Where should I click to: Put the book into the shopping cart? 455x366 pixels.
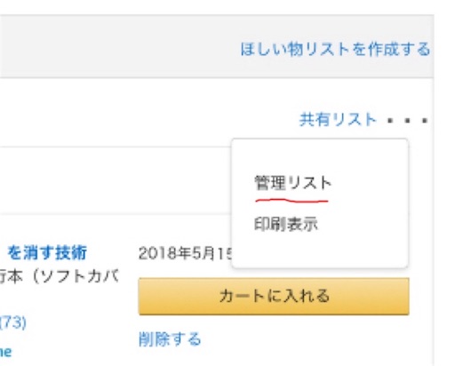pos(274,296)
